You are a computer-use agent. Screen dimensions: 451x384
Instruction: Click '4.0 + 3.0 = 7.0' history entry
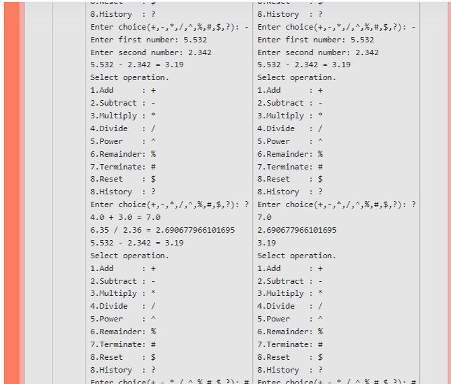pos(125,217)
